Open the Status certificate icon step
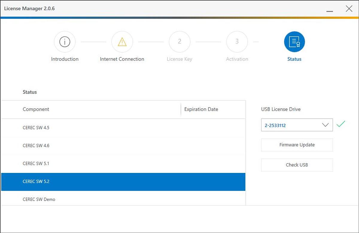This screenshot has height=233, width=359. pos(294,42)
